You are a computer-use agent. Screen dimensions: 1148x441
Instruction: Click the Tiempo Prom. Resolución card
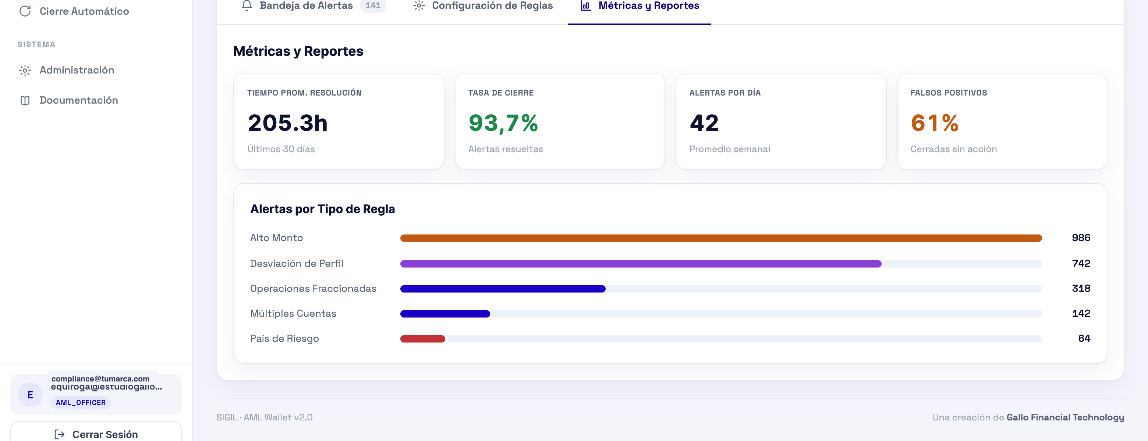click(339, 121)
